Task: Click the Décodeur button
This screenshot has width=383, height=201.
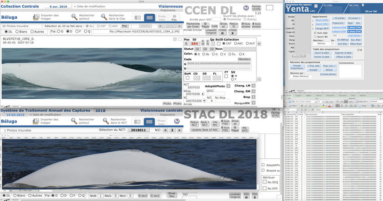Action: pos(244,59)
